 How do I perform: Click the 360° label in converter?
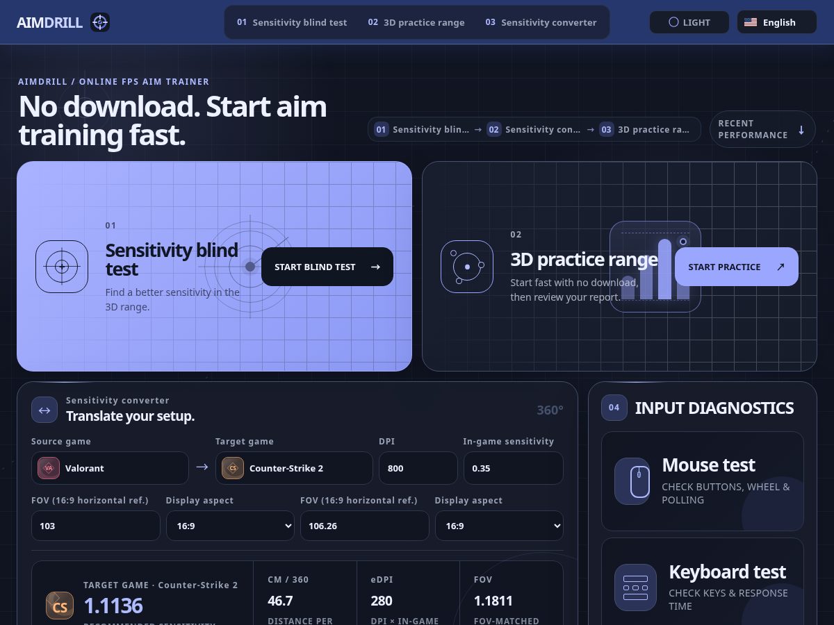coord(550,410)
